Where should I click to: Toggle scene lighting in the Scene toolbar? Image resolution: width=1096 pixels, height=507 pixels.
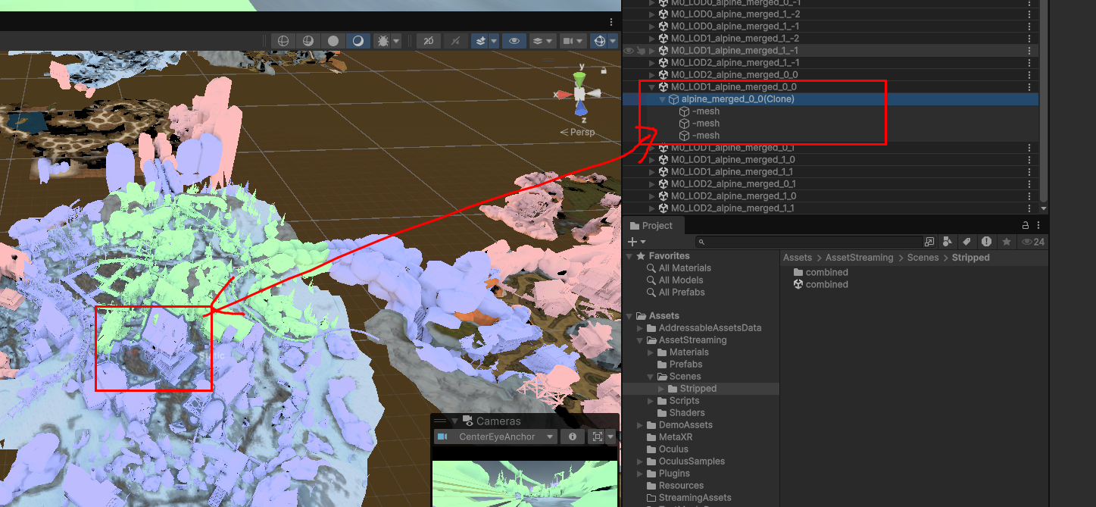coord(455,41)
